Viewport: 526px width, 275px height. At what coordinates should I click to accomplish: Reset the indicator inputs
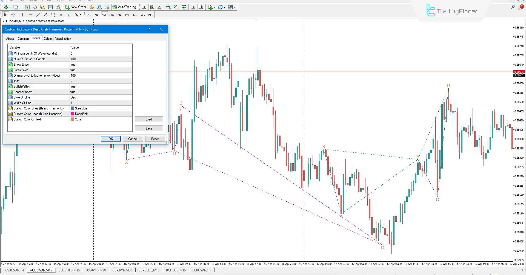pos(155,139)
